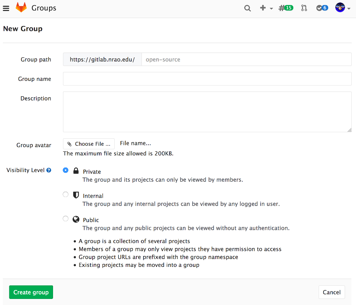The height and width of the screenshot is (305, 356).
Task: Click the user avatar picture
Action: click(340, 8)
